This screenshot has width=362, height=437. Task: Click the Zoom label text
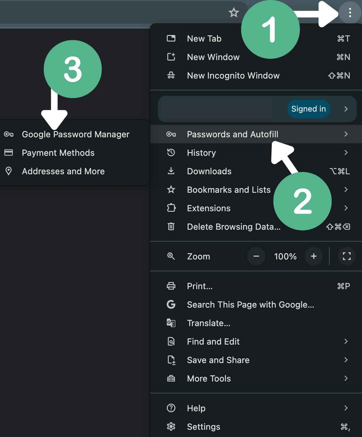[199, 256]
